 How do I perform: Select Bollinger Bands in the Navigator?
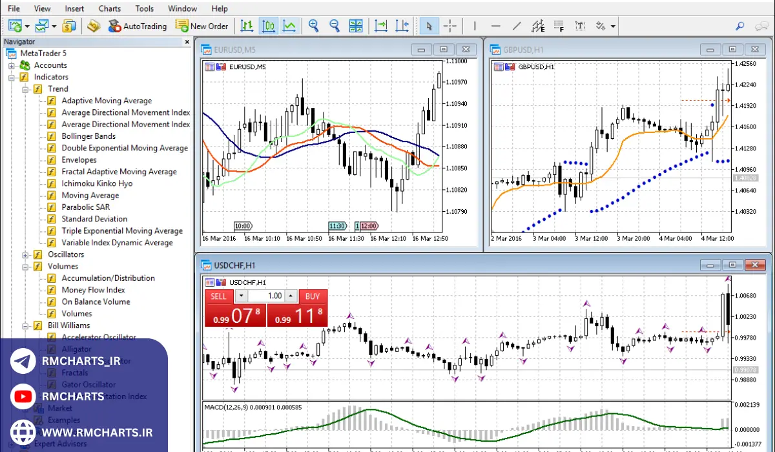[88, 136]
